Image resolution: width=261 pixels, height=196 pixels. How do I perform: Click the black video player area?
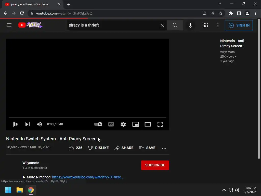pyautogui.click(x=88, y=78)
